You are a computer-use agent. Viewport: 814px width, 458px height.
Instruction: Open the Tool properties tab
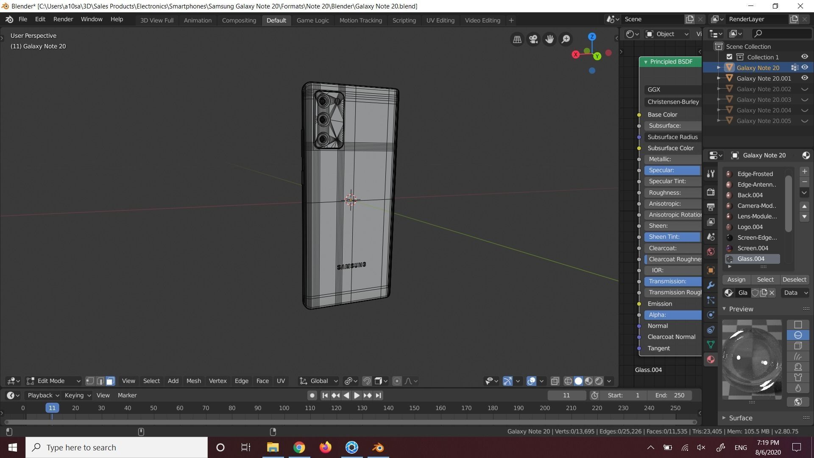[711, 173]
